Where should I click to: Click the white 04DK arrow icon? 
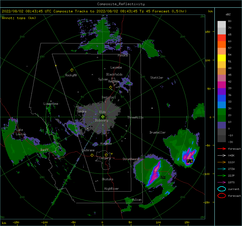tap(222, 156)
